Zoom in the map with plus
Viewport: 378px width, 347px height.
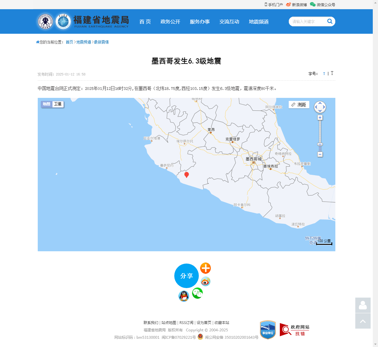pyautogui.click(x=320, y=118)
